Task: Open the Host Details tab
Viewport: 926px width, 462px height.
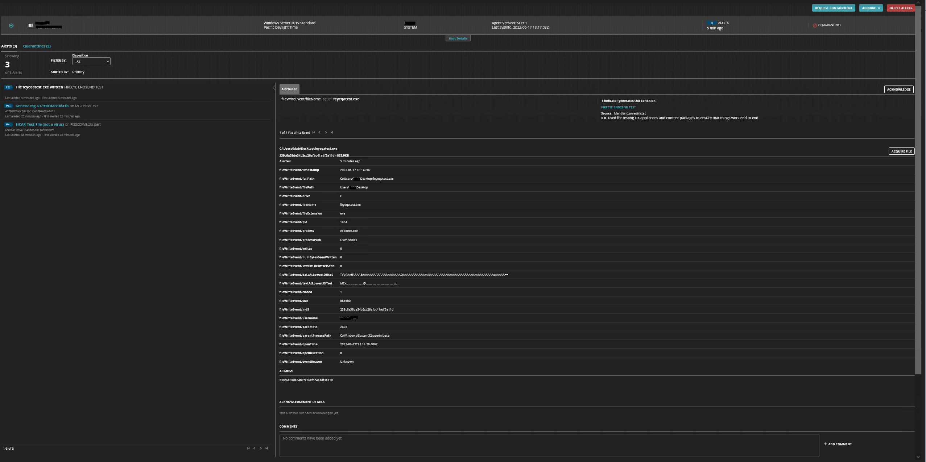Action: 458,38
